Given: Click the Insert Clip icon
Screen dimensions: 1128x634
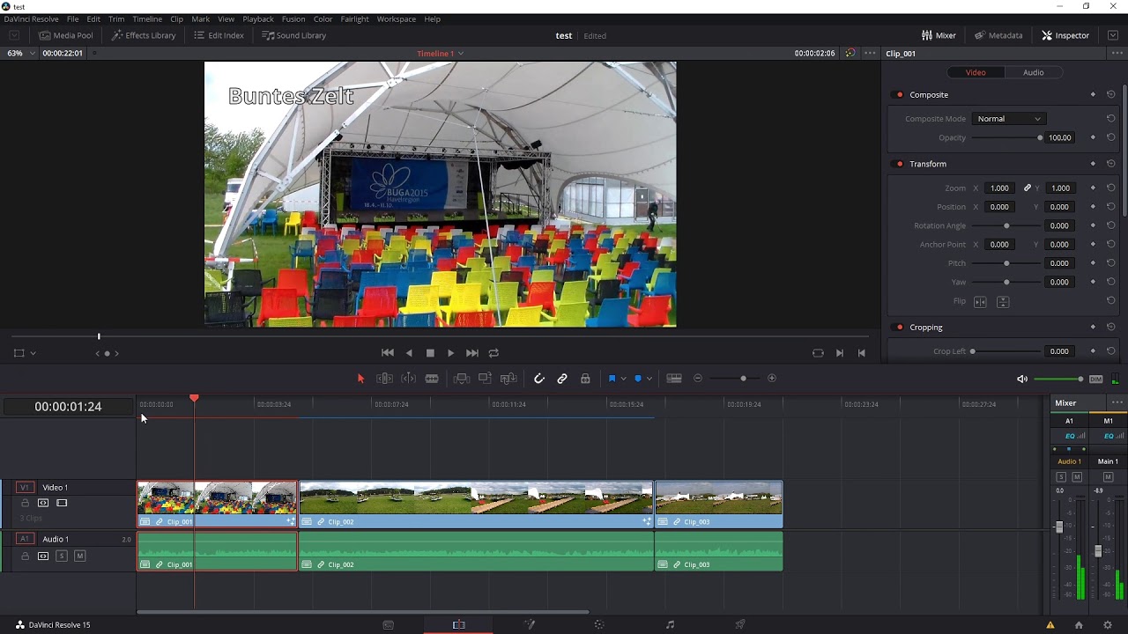Looking at the screenshot, I should pyautogui.click(x=461, y=379).
